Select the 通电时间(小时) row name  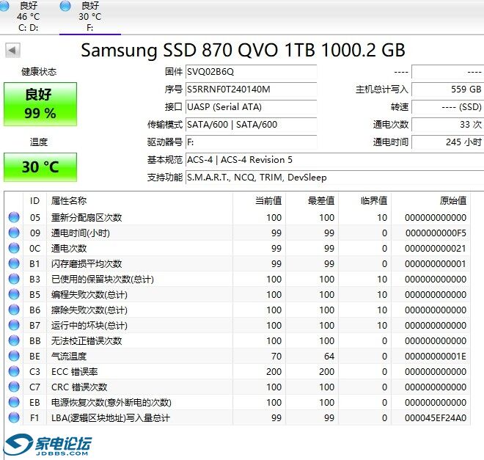click(x=81, y=233)
